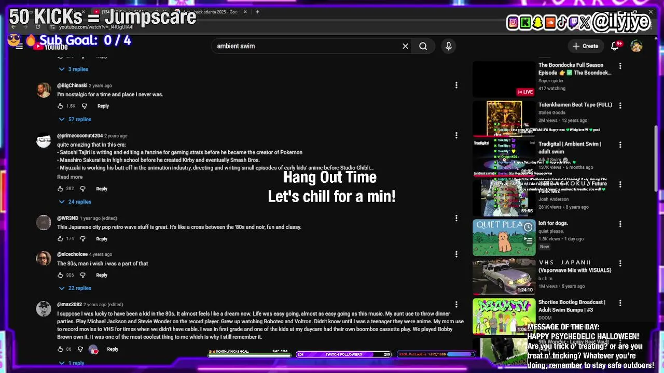Expand the '1 reply' thread under max2082
The image size is (664, 373).
click(x=72, y=363)
